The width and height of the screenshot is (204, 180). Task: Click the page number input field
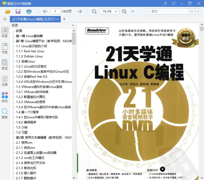[55, 11]
